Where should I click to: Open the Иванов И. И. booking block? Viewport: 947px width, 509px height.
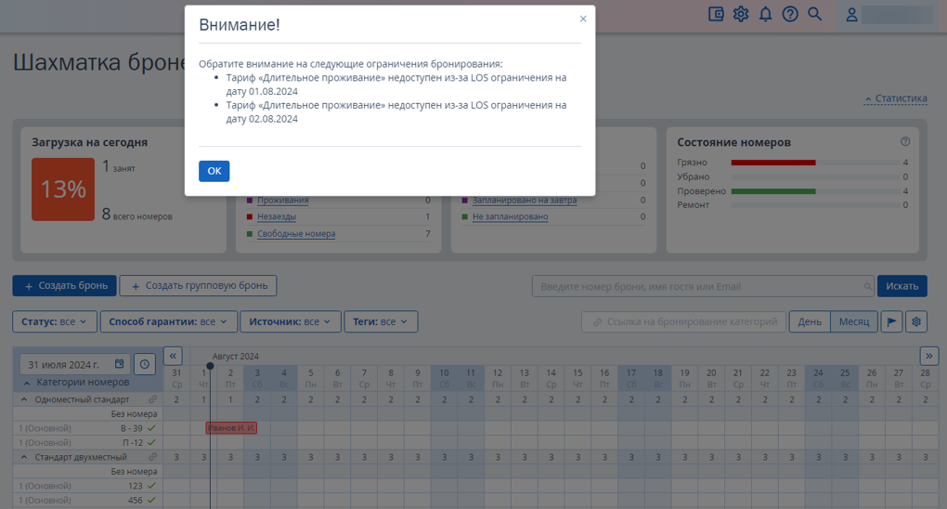tap(231, 428)
